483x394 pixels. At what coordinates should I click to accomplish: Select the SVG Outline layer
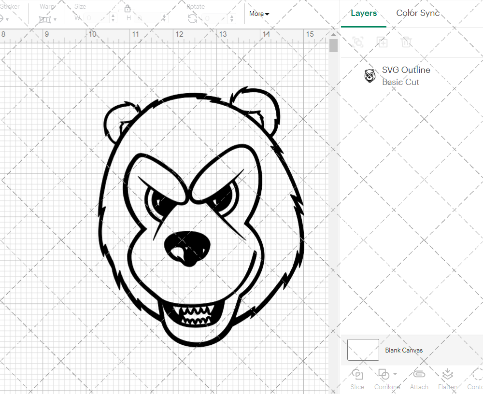(x=406, y=70)
